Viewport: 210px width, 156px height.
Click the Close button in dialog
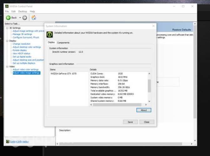tap(147, 122)
